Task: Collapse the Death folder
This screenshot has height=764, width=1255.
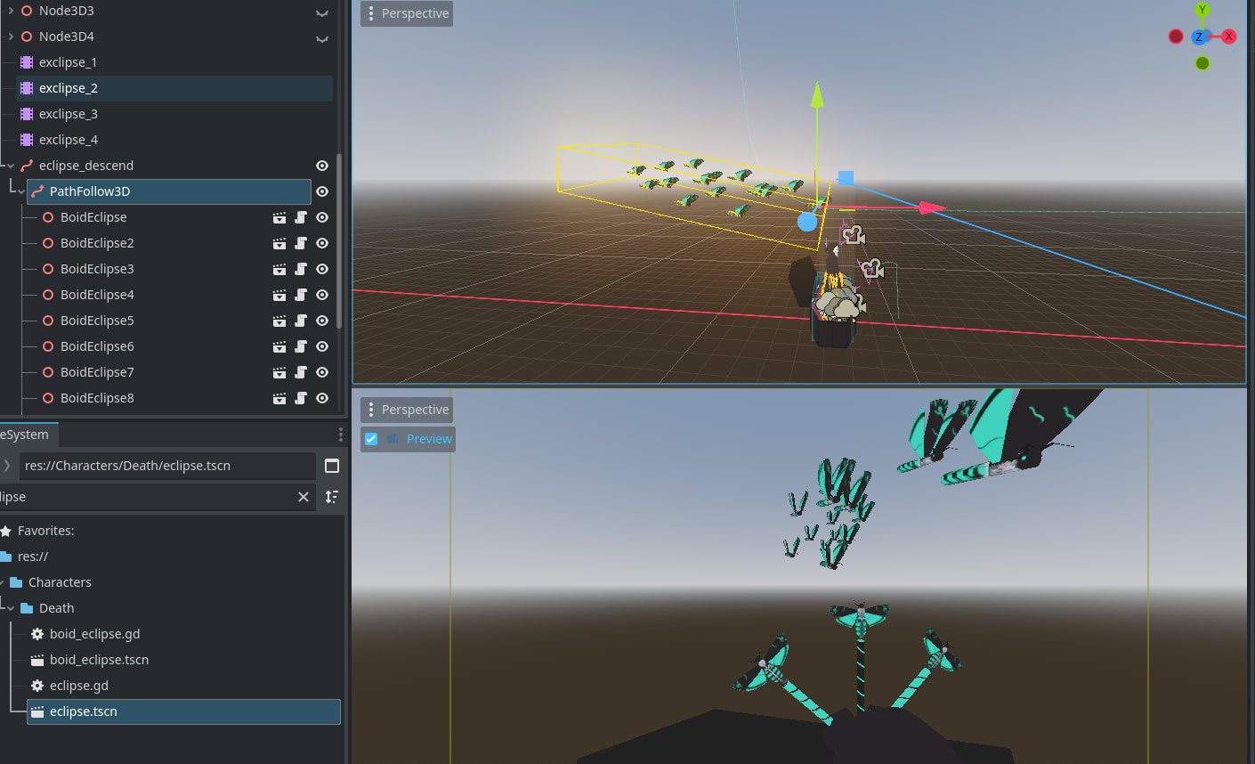Action: point(11,608)
